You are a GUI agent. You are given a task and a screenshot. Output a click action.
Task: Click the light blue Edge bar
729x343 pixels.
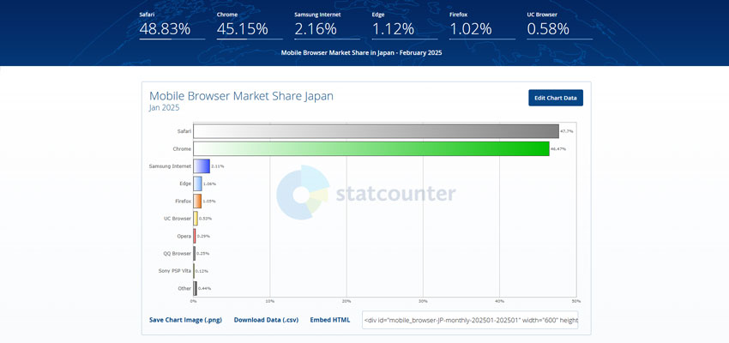[197, 184]
